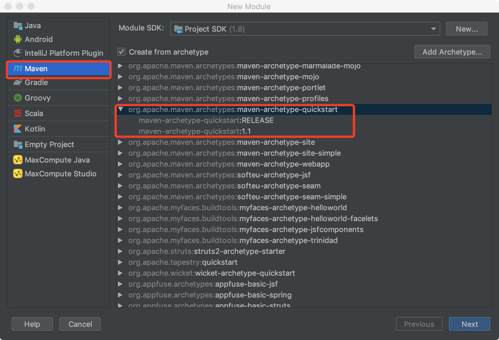This screenshot has height=340, width=499.
Task: Click the Cancel button
Action: [x=80, y=324]
